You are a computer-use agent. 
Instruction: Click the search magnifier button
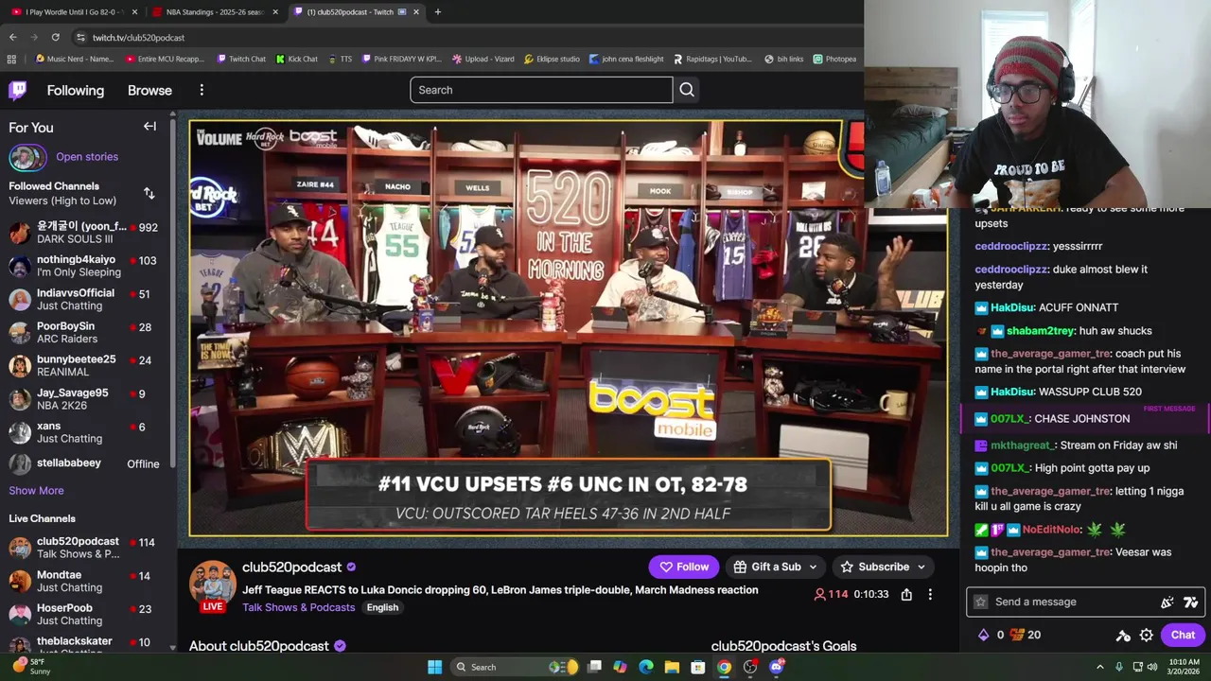click(687, 90)
